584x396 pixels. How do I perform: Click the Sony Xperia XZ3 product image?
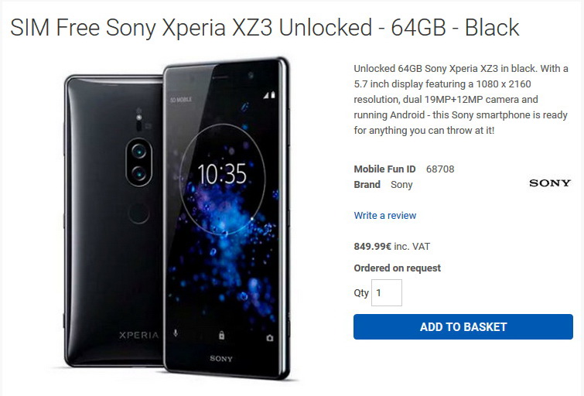coord(177,219)
